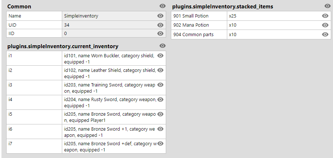Click eye icon for i3 Training Sword
Viewport: 333px width, 158px height.
tap(160, 85)
